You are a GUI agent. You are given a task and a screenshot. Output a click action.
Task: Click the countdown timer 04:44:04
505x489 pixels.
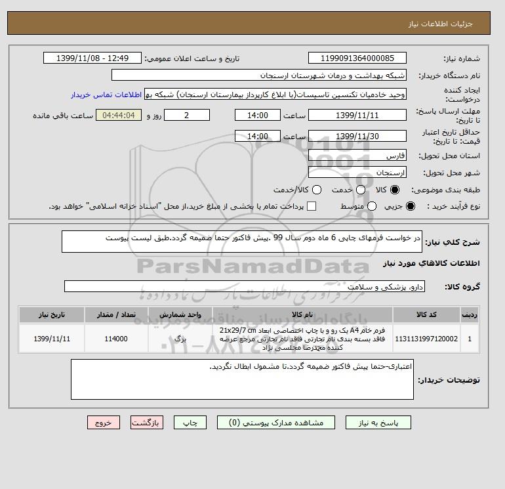click(119, 115)
